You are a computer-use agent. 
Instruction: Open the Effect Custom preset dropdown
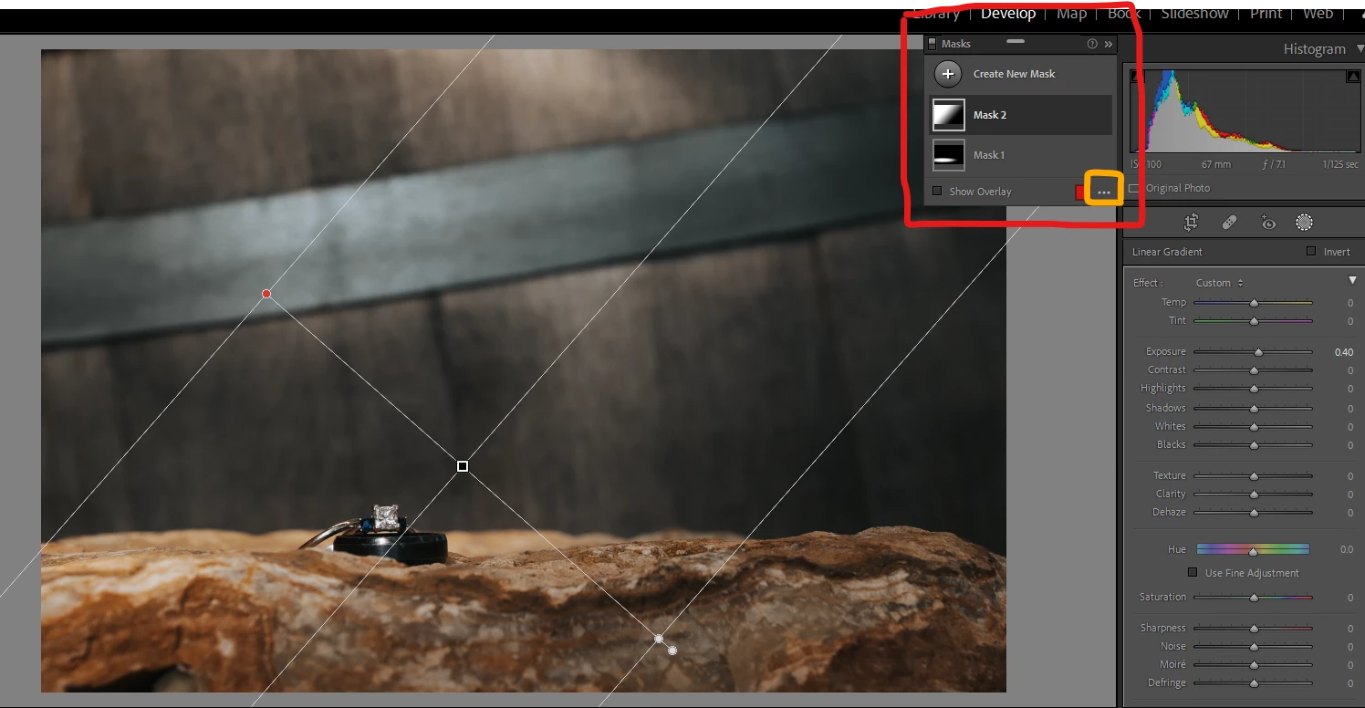[x=1220, y=283]
